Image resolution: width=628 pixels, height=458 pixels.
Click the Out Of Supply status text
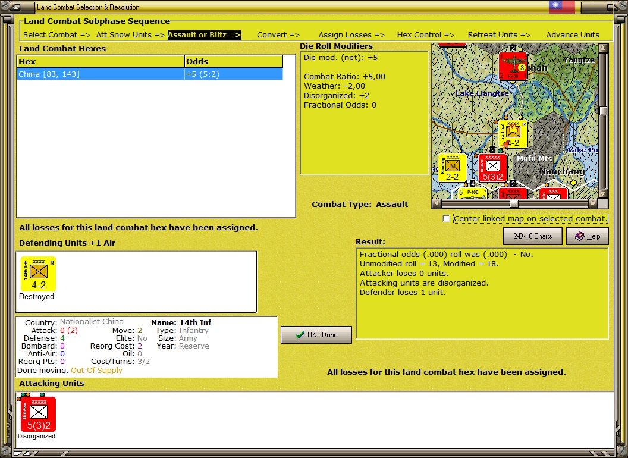tap(96, 370)
